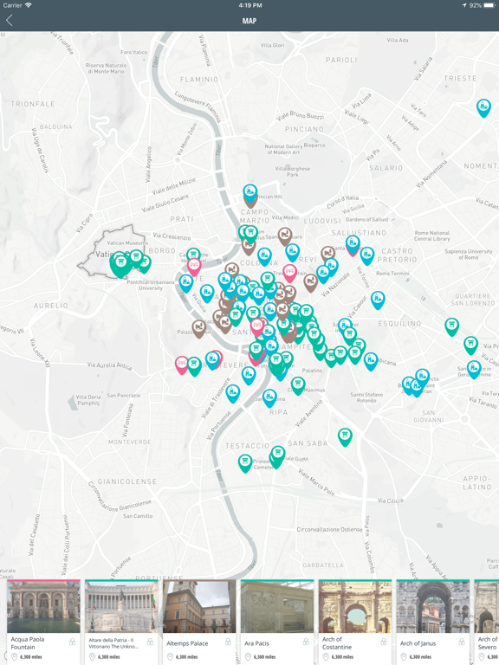Screen dimensions: 499x665
Task: Select the green monument pin at Circus Maximus
Action: [298, 385]
